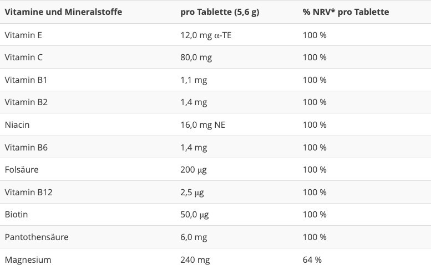431x265 pixels.
Task: Click the Vitamin B2 label
Action: tap(26, 102)
